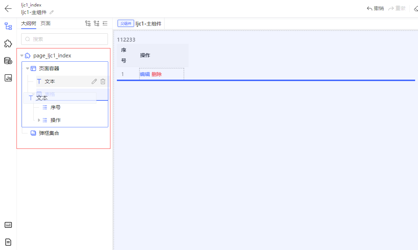Click the 父组件 tag button
Viewport: 418px width, 250px height.
[x=125, y=23]
